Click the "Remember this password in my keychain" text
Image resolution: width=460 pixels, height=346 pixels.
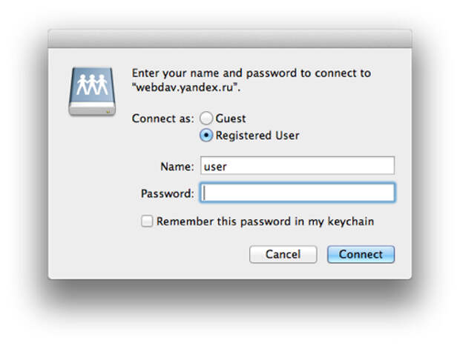(265, 222)
